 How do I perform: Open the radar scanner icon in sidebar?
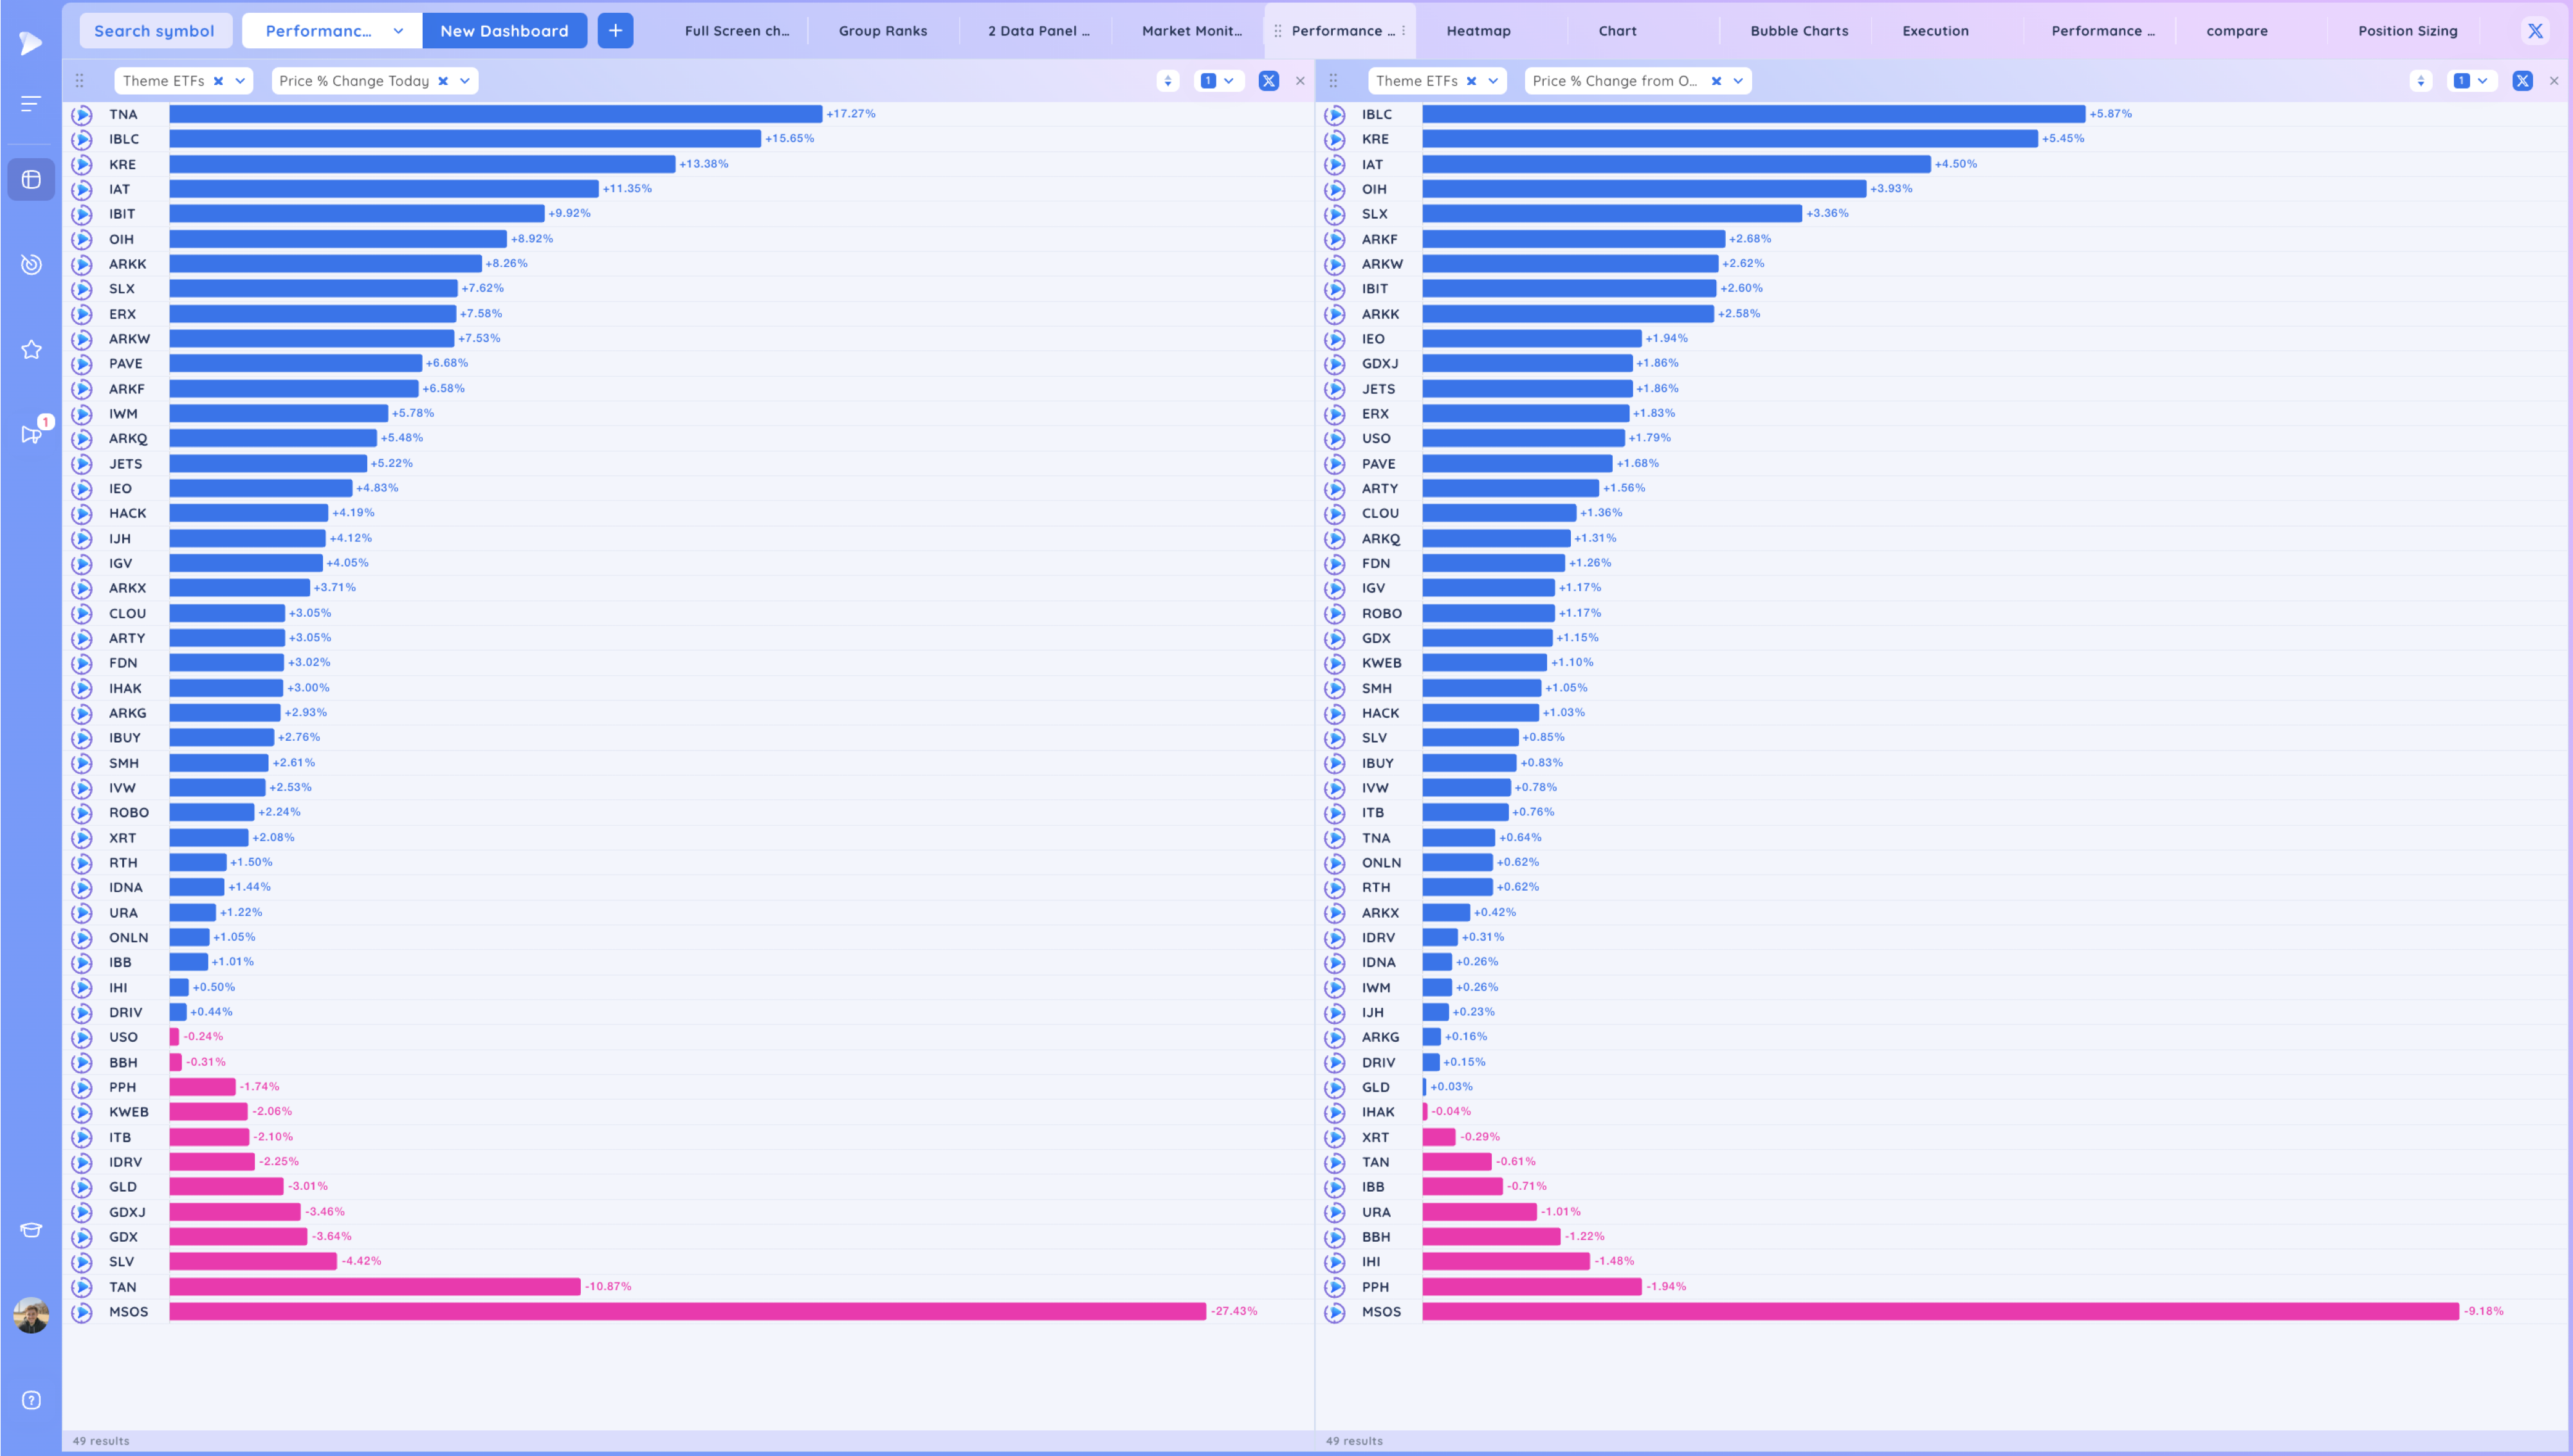31,264
